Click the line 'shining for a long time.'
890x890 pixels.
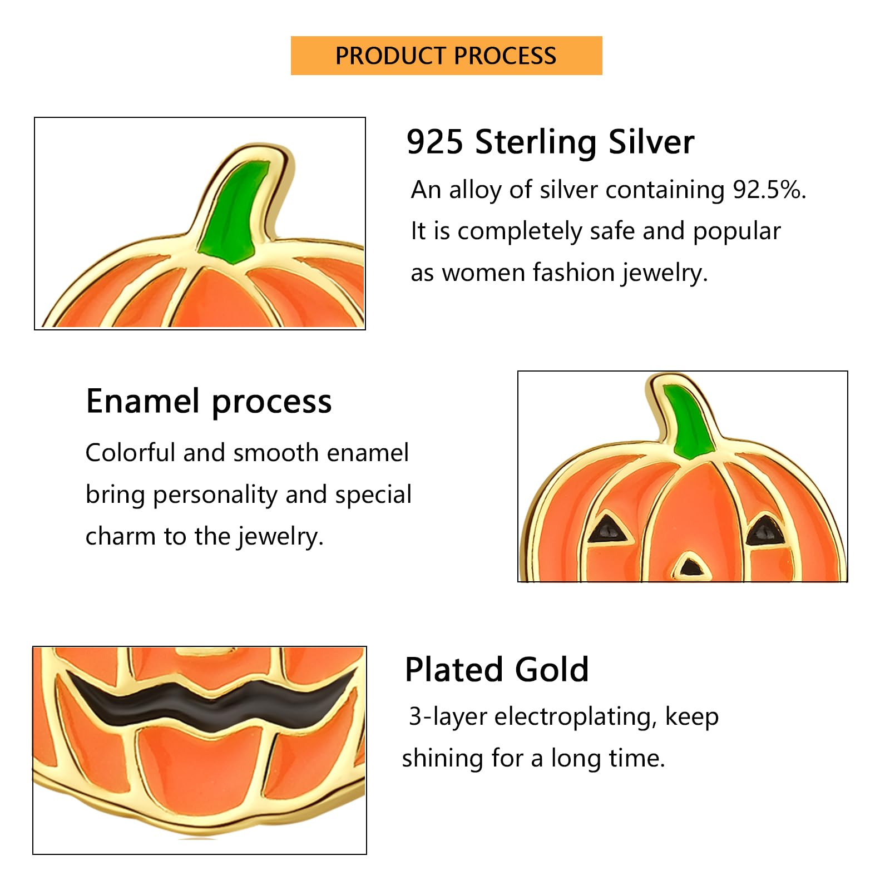tap(533, 758)
